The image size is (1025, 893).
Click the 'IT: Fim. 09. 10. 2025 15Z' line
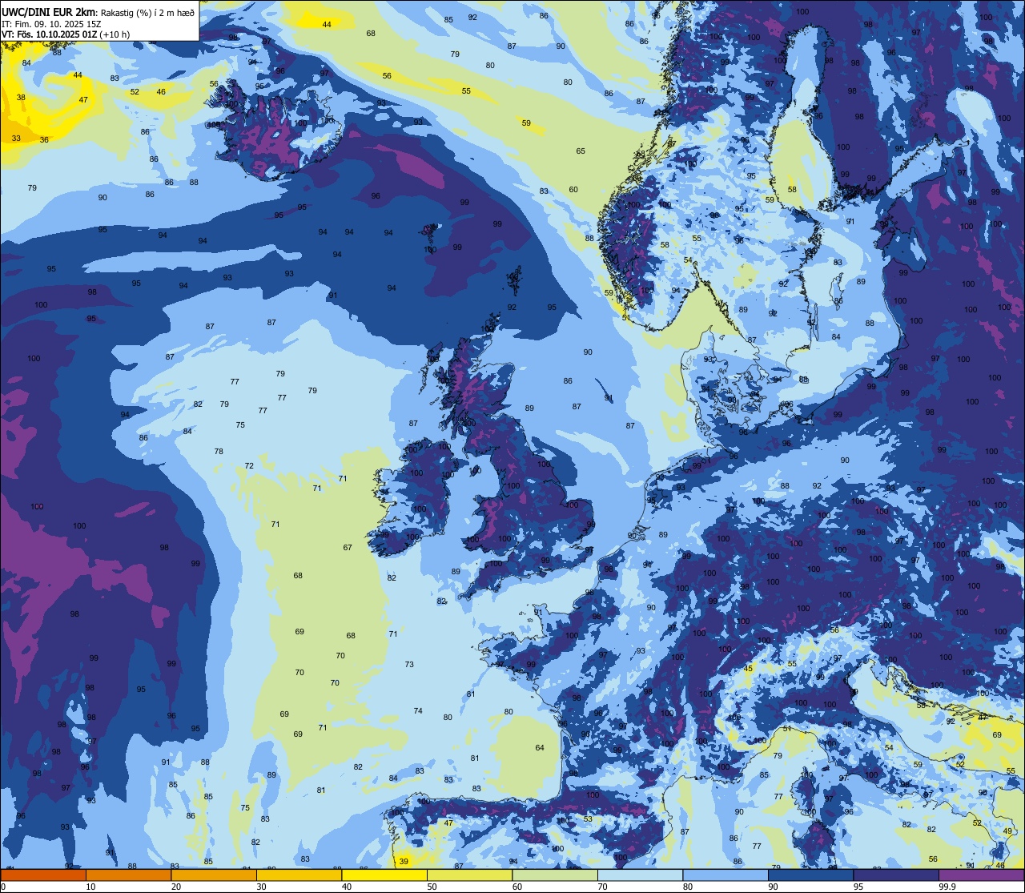(50, 24)
